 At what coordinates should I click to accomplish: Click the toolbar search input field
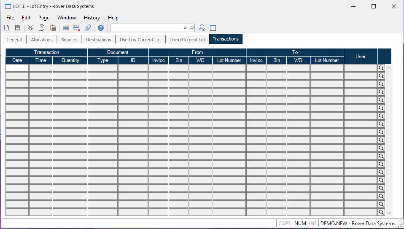tap(146, 28)
